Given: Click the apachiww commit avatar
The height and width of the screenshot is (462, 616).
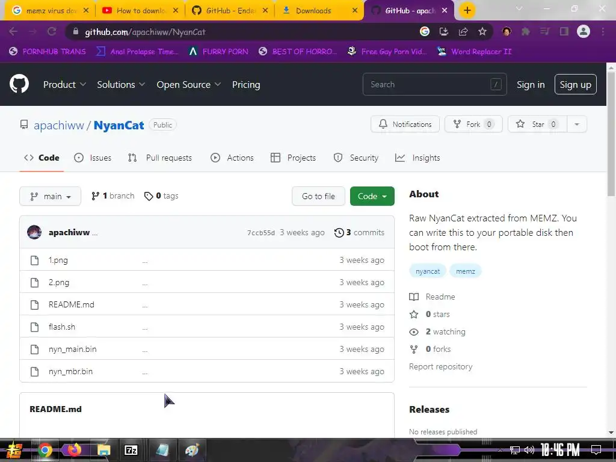Looking at the screenshot, I should [34, 232].
